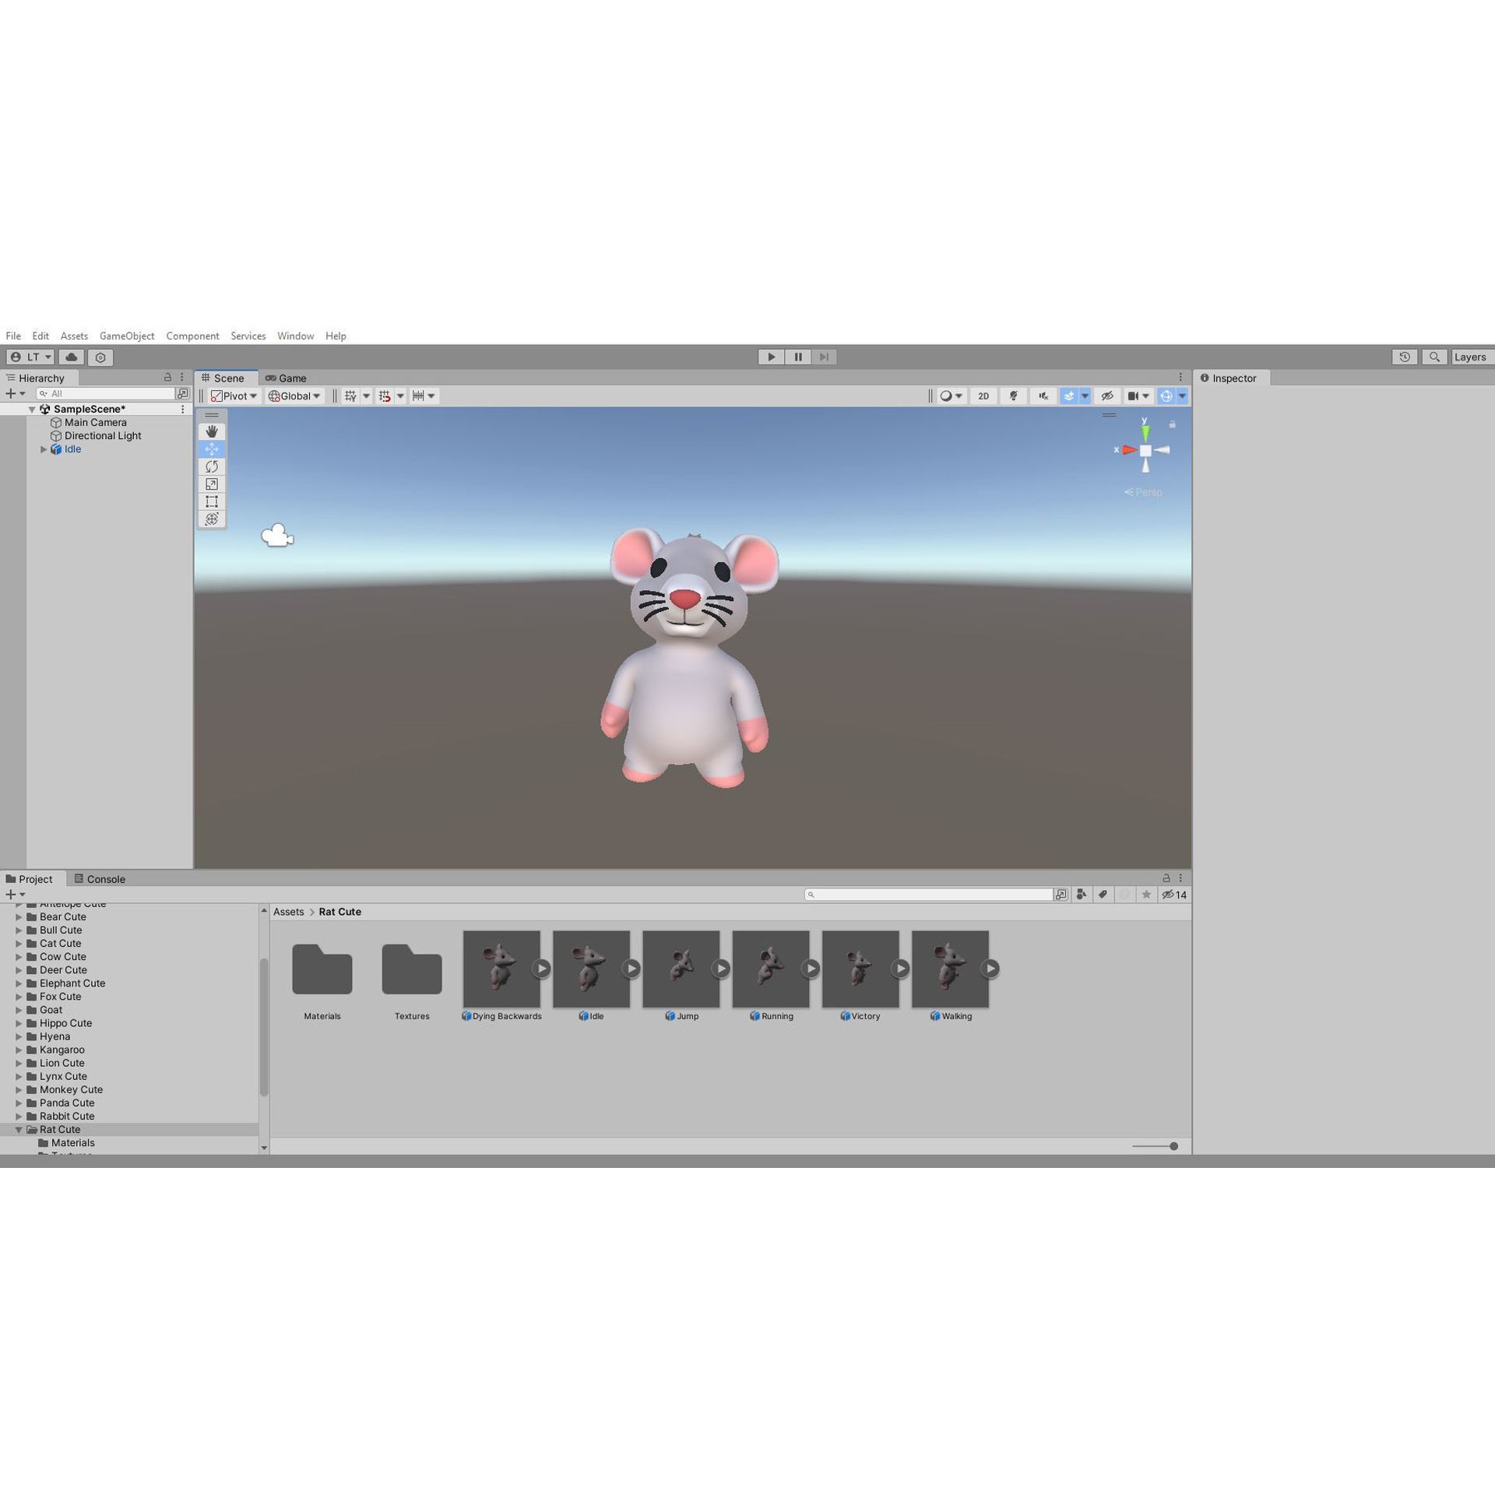Image resolution: width=1495 pixels, height=1495 pixels.
Task: Open the GameObject menu
Action: (127, 336)
